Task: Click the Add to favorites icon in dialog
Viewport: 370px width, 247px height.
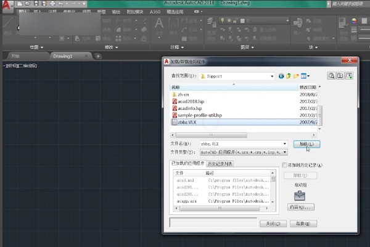Action: (349, 75)
